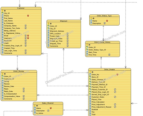
Task: Select the Order_Review entity title
Action: [x=19, y=71]
